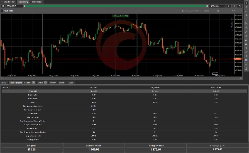249x153 pixels.
Task: Open the History tab
Action: coord(53,83)
